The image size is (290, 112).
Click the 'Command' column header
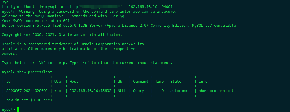141,82
